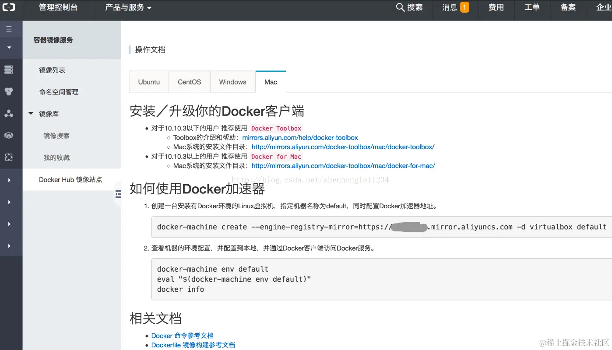The image size is (612, 350).
Task: Select the Mac tab
Action: [271, 82]
